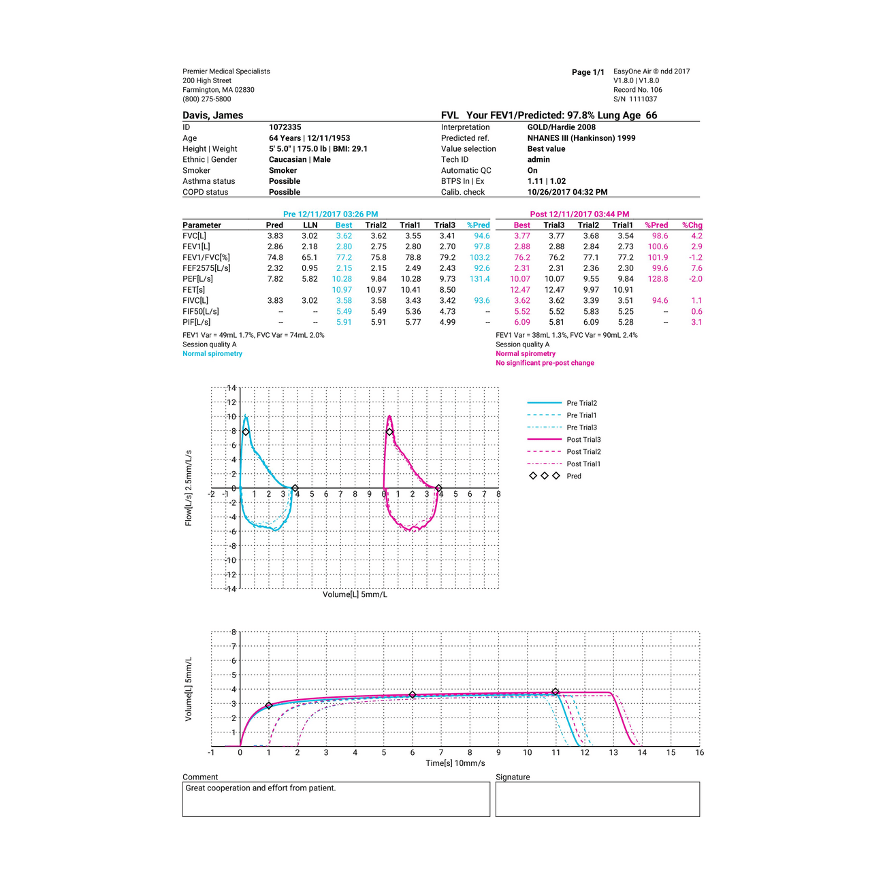Click the Pred diamond at 1 second
This screenshot has width=885, height=885.
(x=269, y=706)
